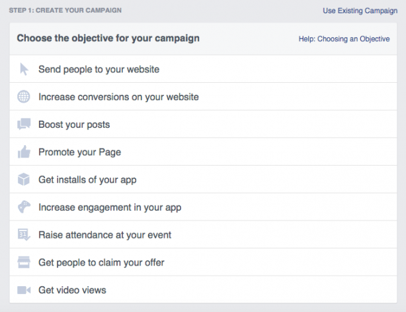Choose 'Get installs of your app' objective
The image size is (406, 312).
tap(203, 180)
